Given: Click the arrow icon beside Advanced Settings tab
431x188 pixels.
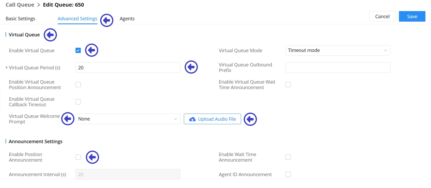Looking at the screenshot, I should click(107, 20).
